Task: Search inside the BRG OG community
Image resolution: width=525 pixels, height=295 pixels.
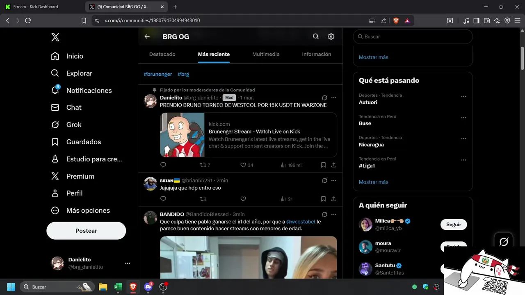Action: tap(316, 36)
